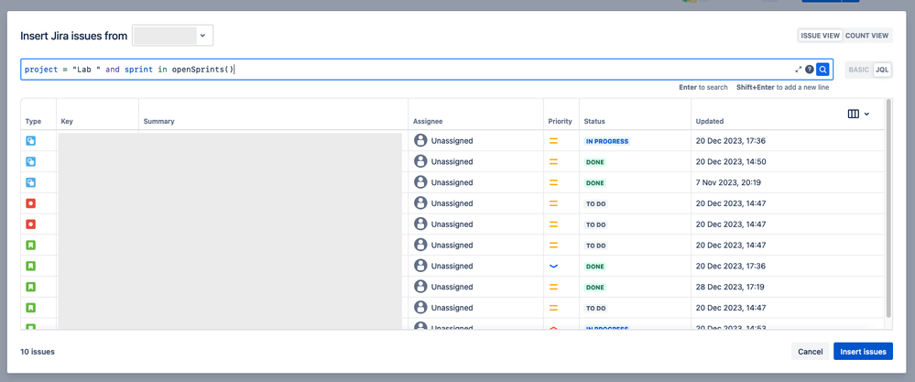Click assignee avatar in the 17:36 In Progress row

(420, 140)
